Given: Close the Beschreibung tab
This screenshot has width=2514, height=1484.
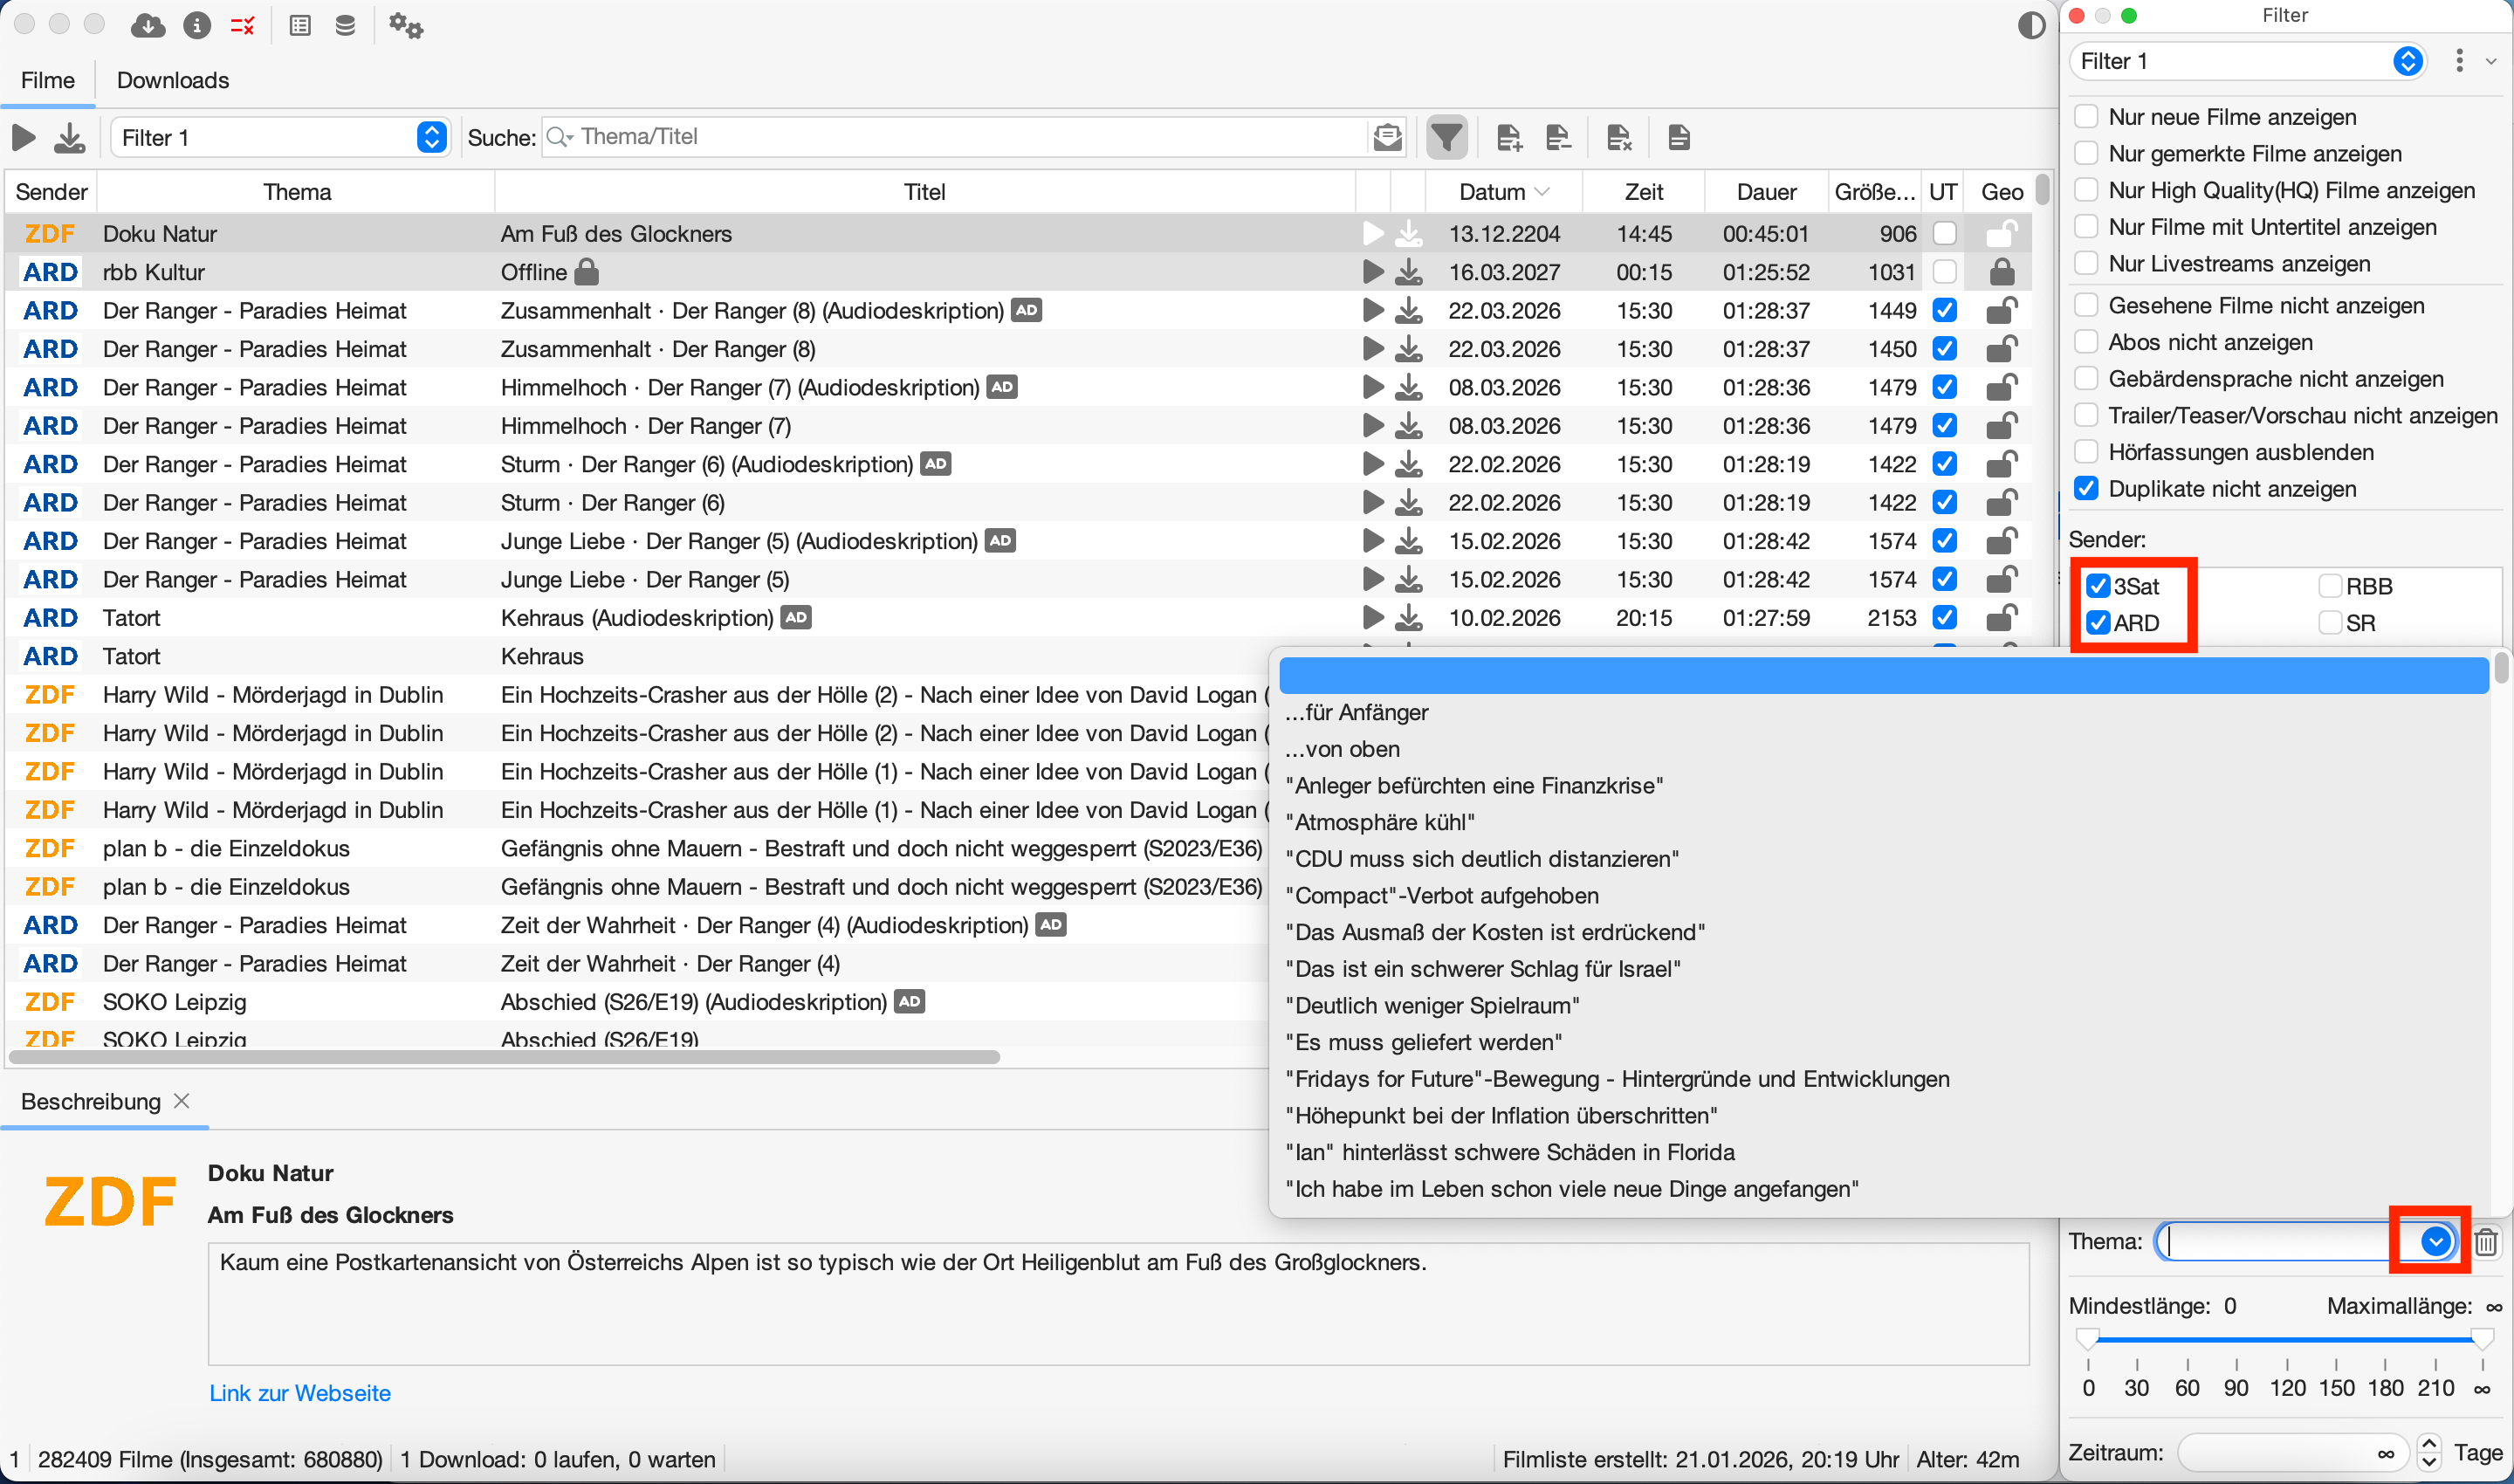Looking at the screenshot, I should pos(182,1101).
